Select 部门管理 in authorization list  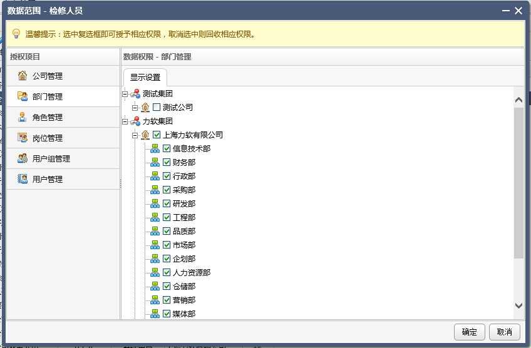[63, 96]
